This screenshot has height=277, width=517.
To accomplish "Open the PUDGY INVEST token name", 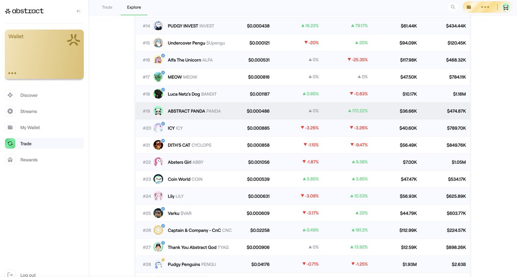I will click(183, 26).
